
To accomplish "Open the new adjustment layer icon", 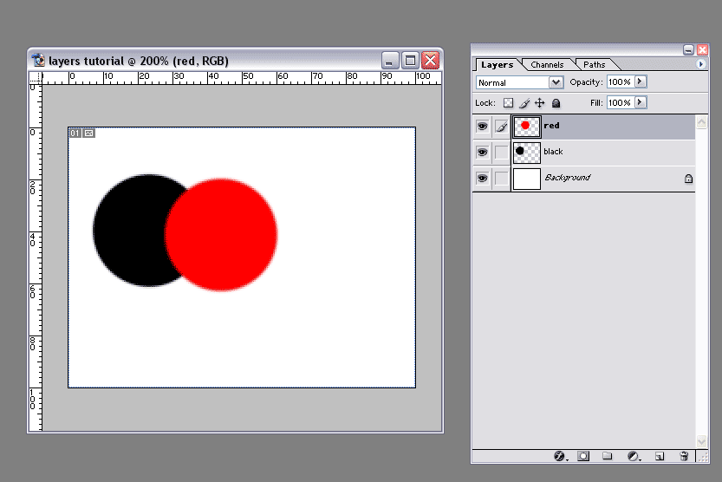I will coord(633,455).
